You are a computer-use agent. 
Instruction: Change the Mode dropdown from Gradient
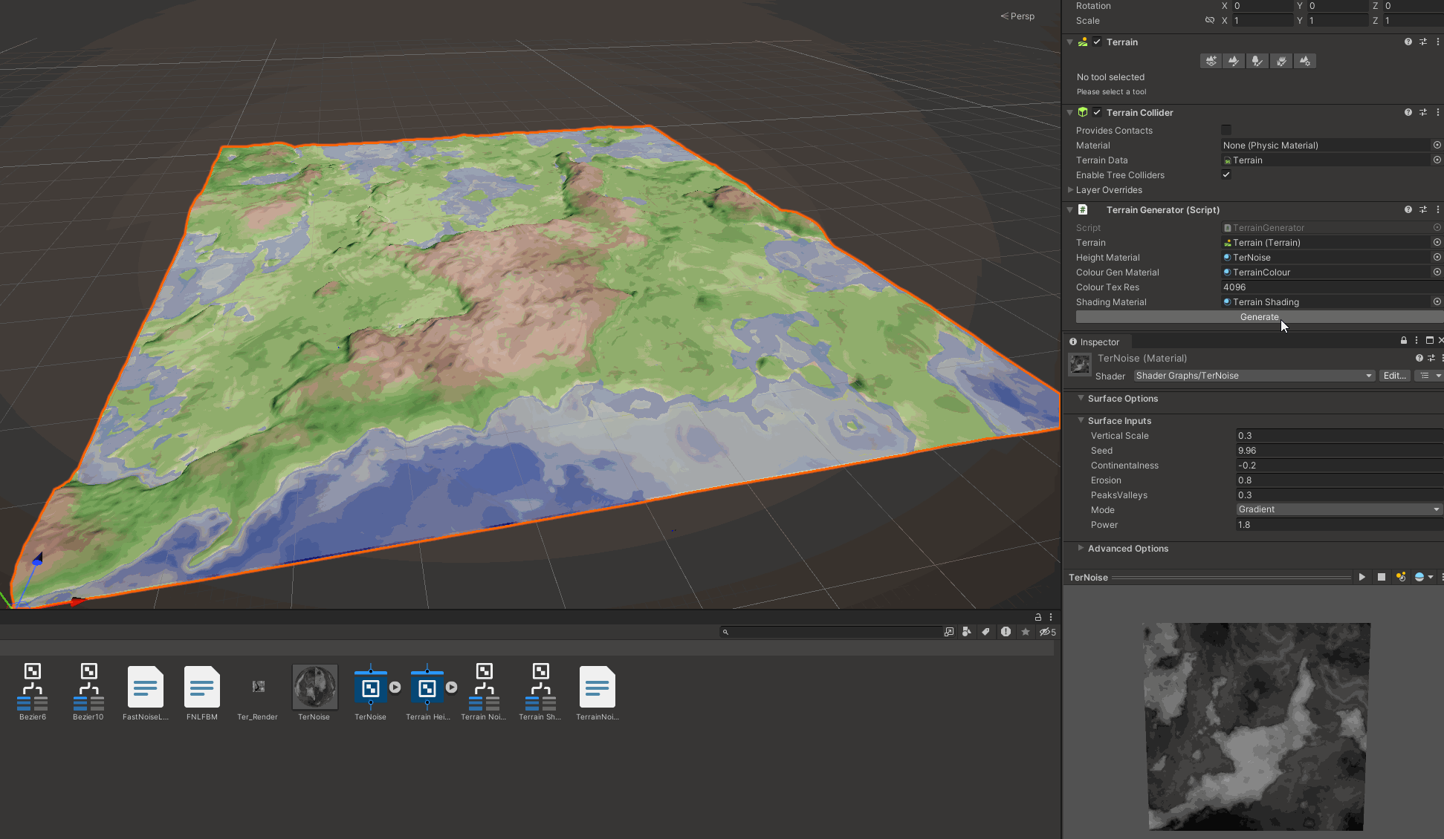[x=1338, y=509]
